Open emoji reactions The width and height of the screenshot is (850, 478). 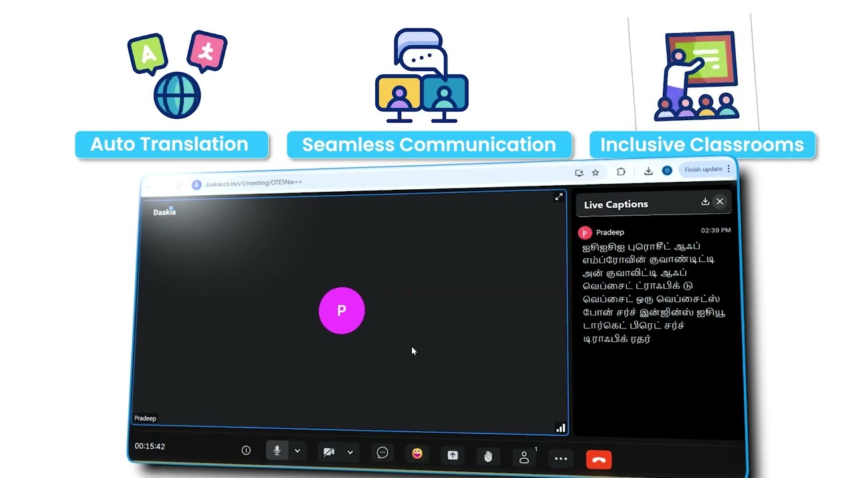point(417,453)
